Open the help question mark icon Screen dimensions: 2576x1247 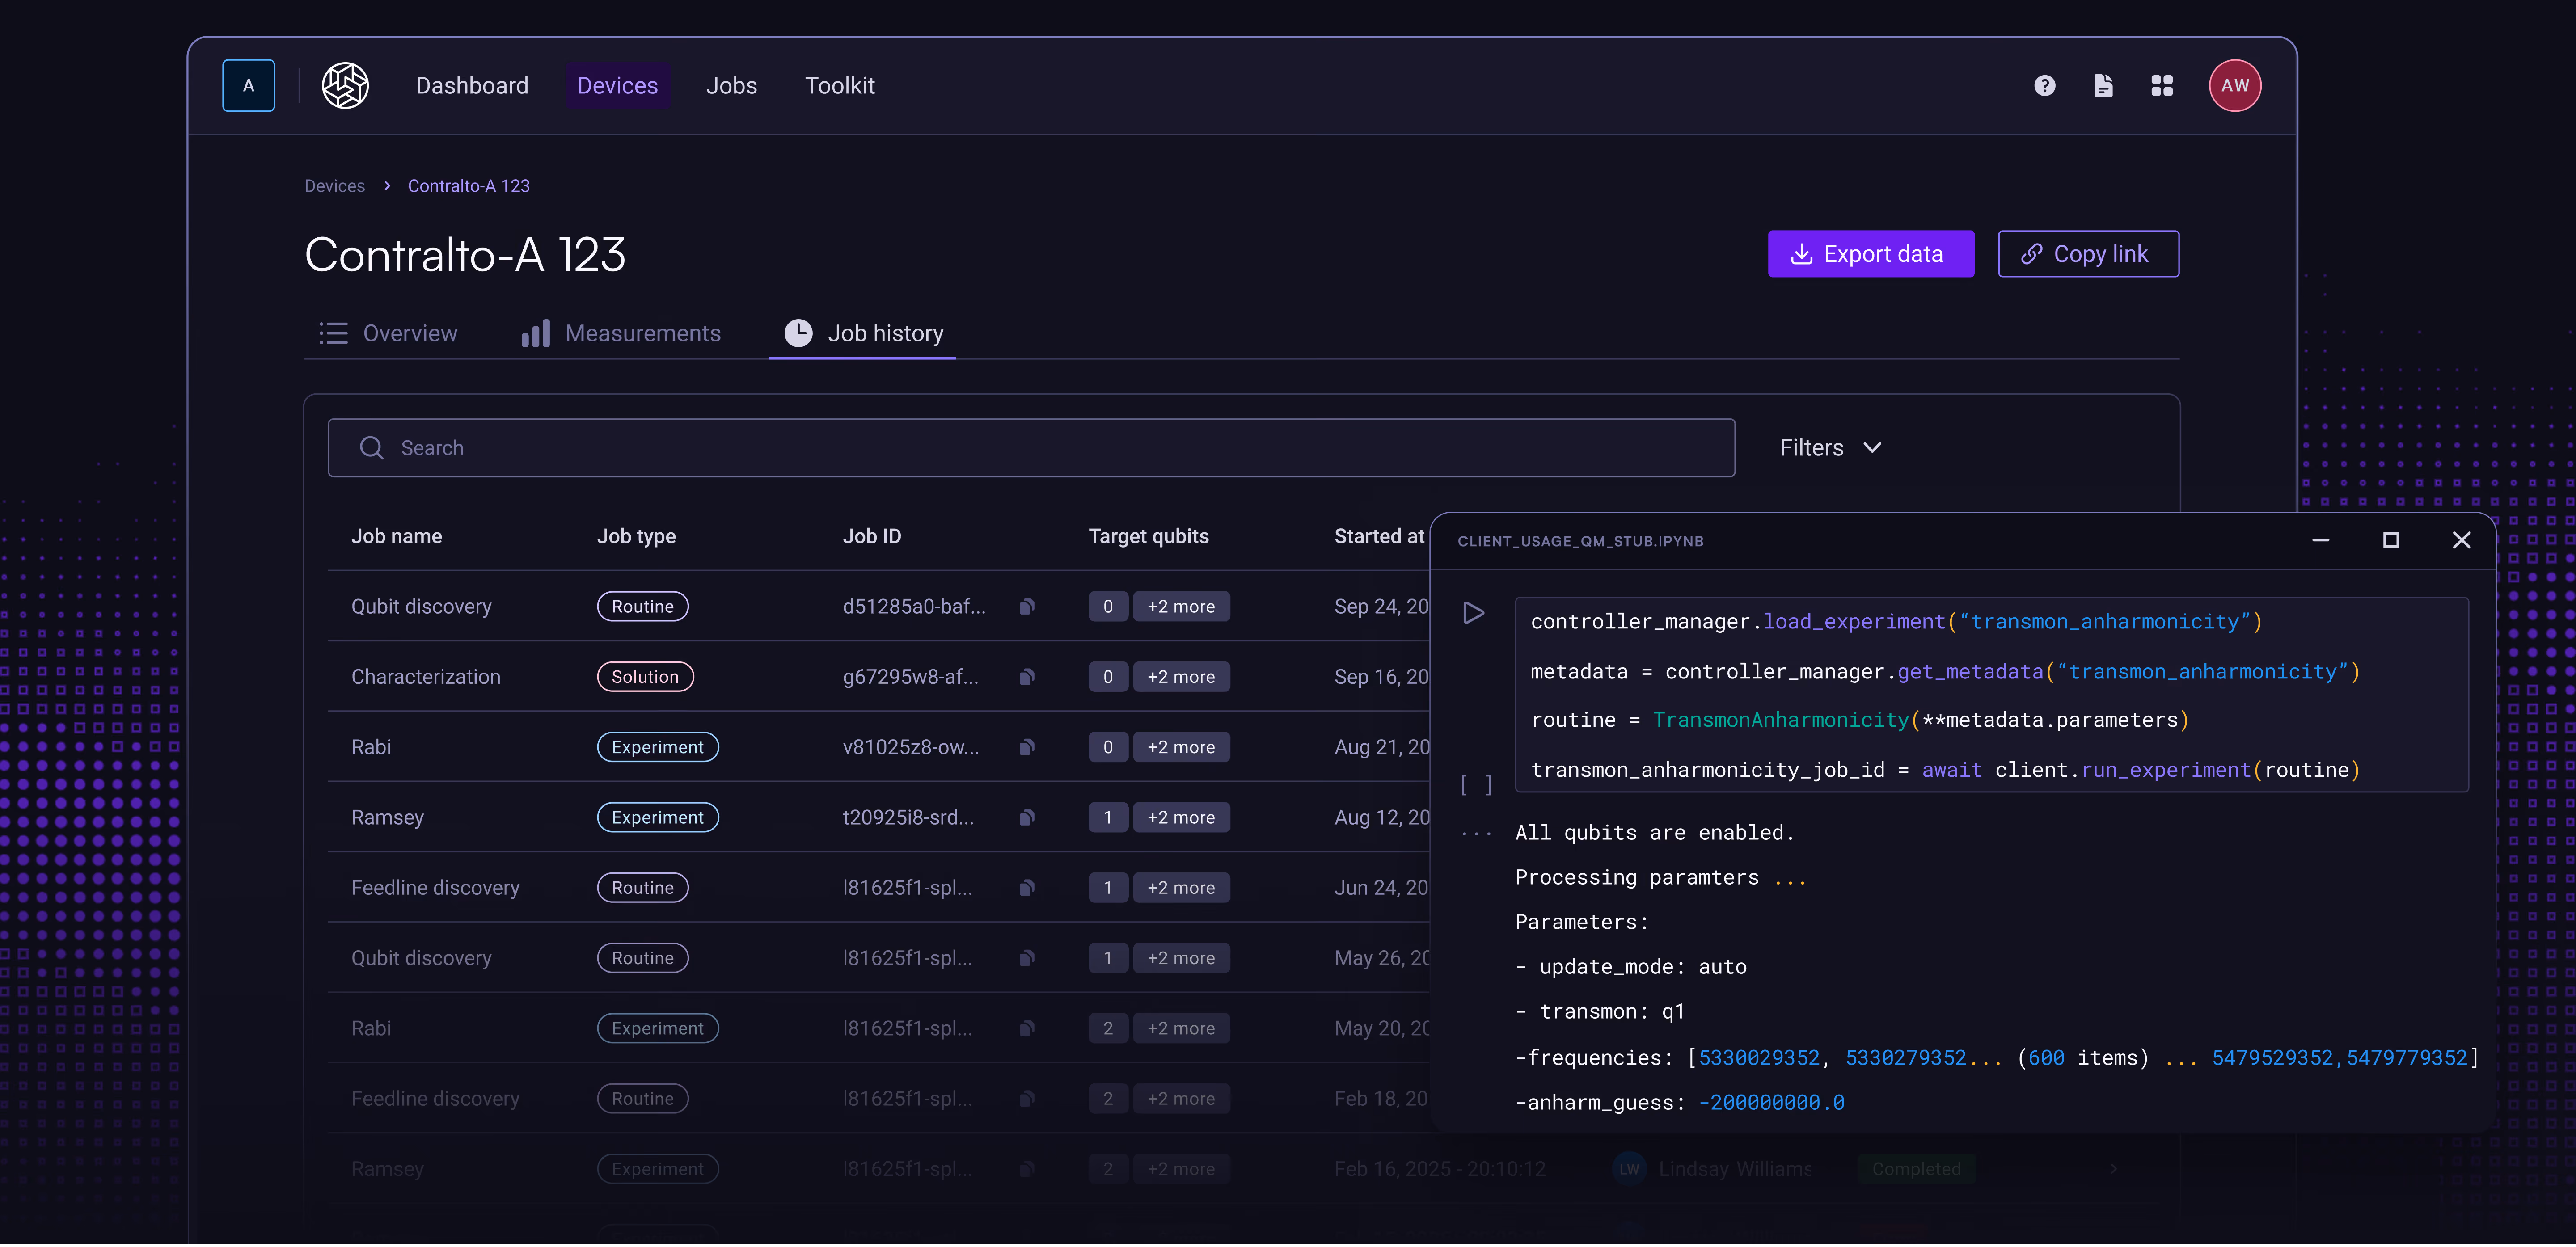point(2045,86)
